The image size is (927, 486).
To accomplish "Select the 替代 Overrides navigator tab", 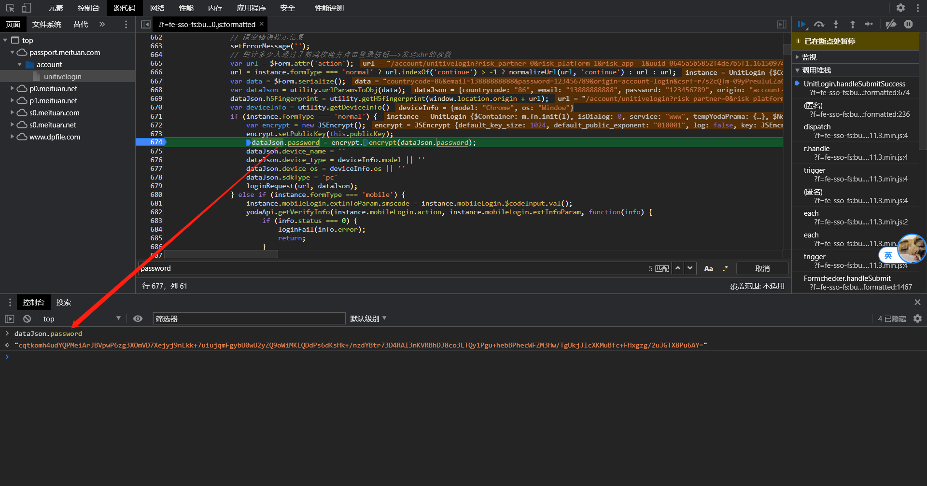I will (x=80, y=24).
